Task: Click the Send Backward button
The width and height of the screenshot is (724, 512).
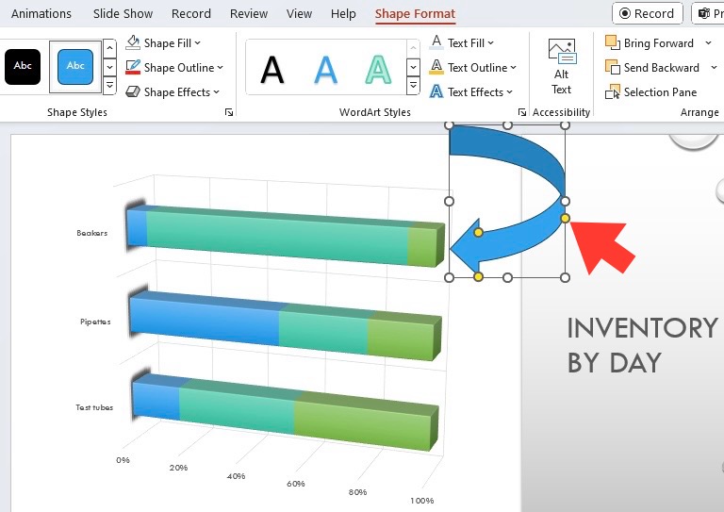Action: click(x=652, y=67)
